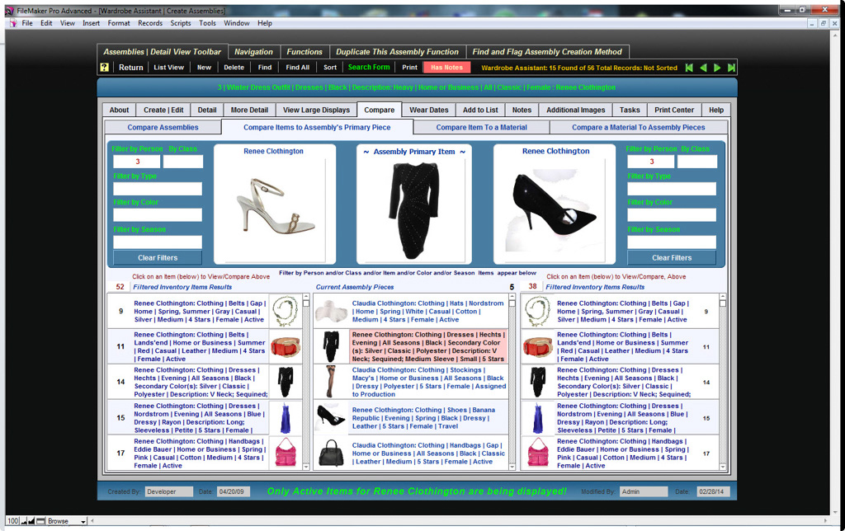Click the zoom out icon in status bar
This screenshot has height=531, width=845.
pyautogui.click(x=24, y=521)
